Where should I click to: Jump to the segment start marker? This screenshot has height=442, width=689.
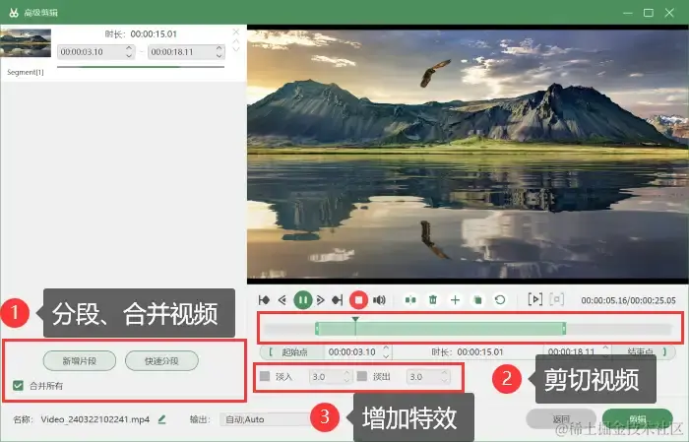pos(264,300)
